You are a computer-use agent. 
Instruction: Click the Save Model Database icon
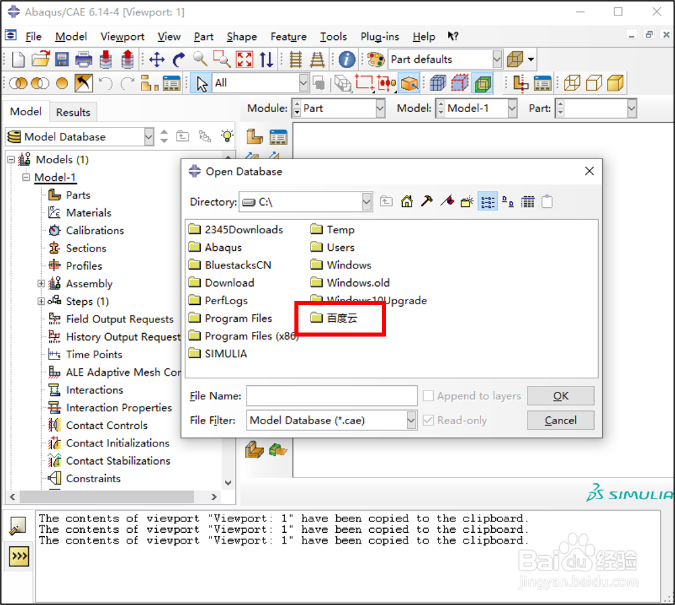point(61,59)
